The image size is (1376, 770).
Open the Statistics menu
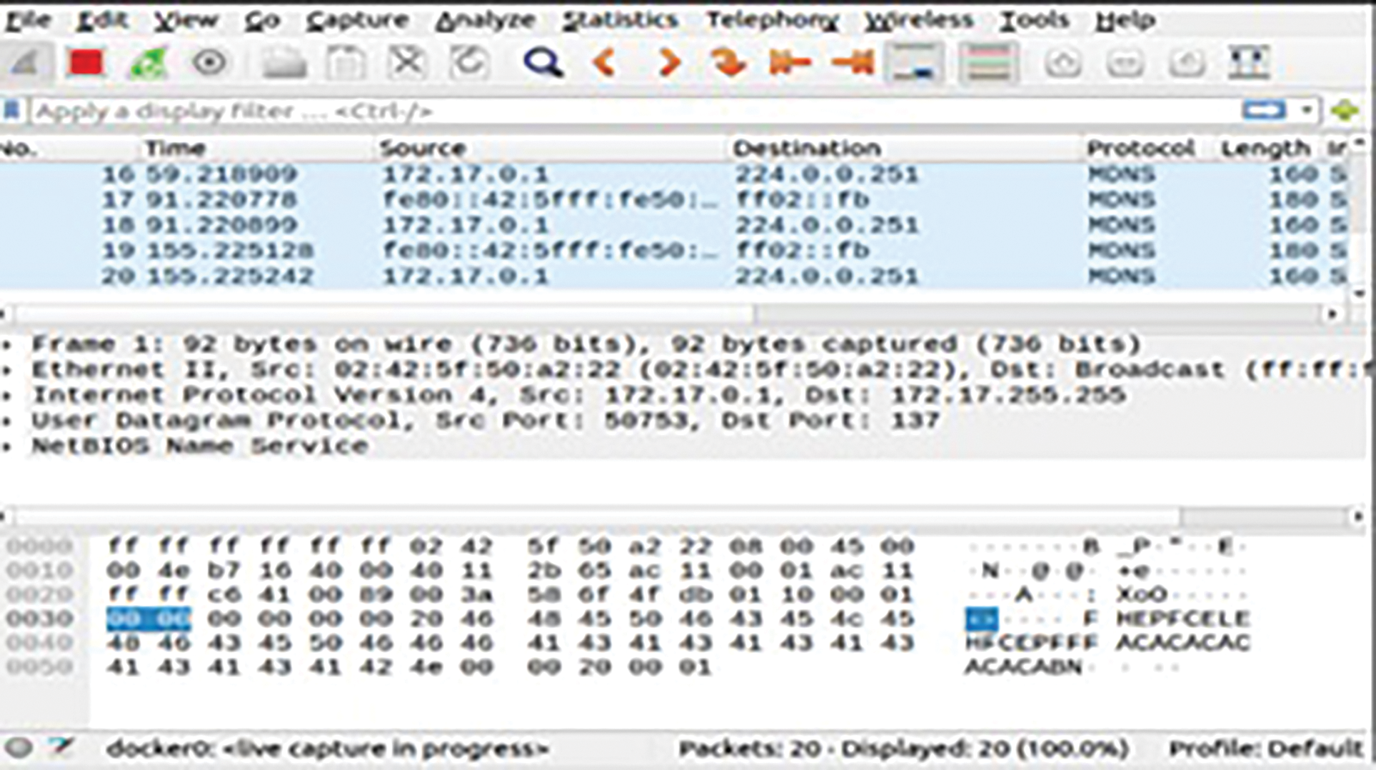pos(619,20)
